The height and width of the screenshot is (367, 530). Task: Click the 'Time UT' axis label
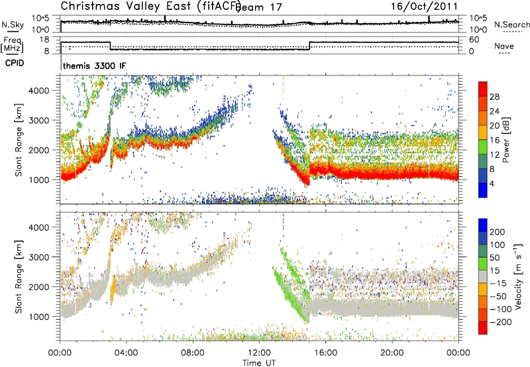click(x=259, y=362)
